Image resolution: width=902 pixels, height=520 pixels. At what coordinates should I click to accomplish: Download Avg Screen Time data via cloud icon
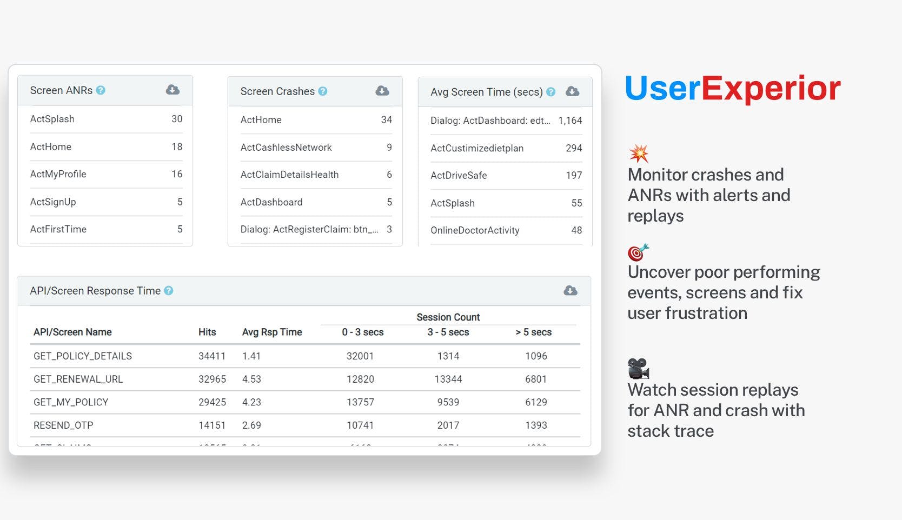point(573,92)
